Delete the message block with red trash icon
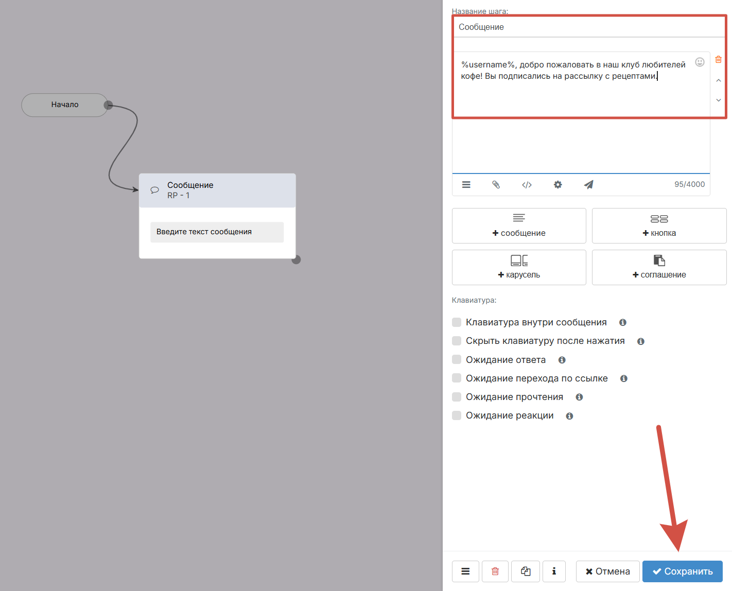732x591 pixels. (x=719, y=60)
